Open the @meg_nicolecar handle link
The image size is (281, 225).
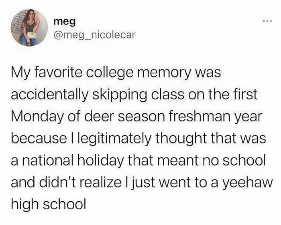(x=94, y=35)
